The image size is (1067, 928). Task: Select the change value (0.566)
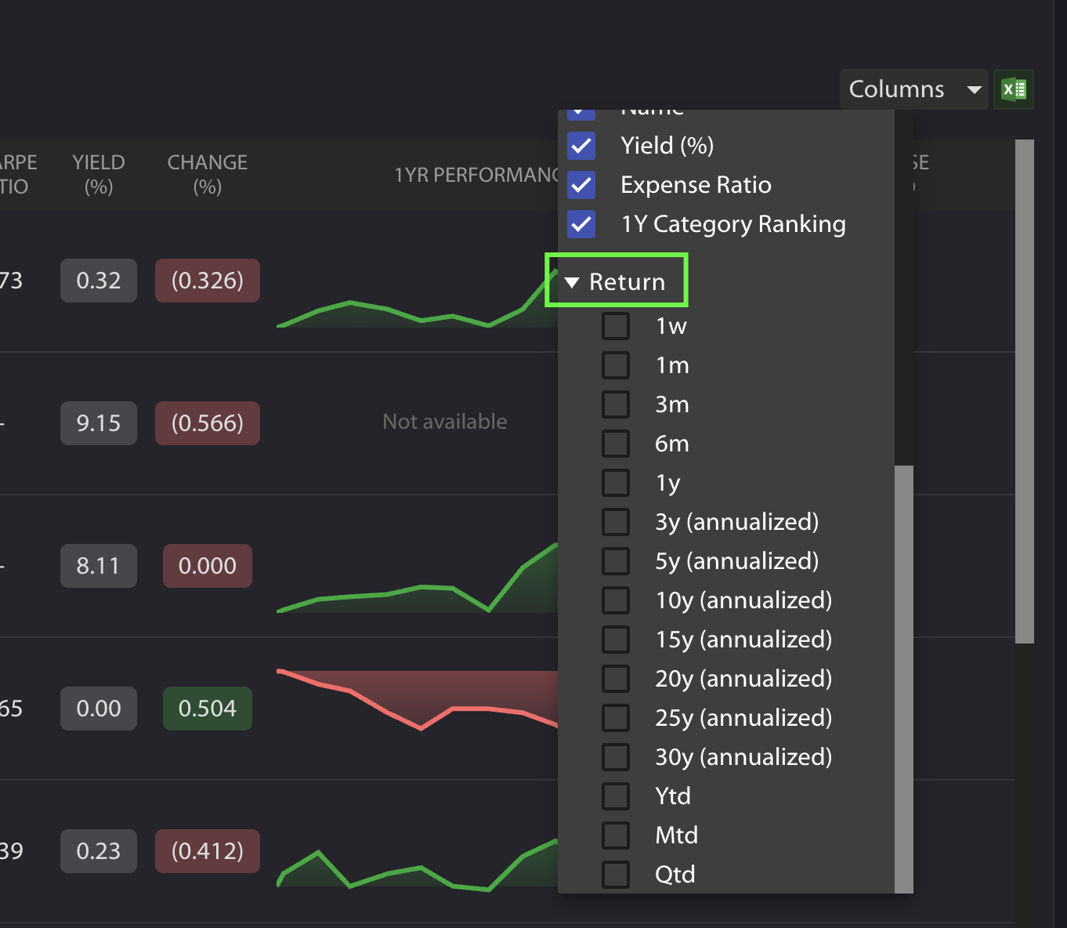208,423
